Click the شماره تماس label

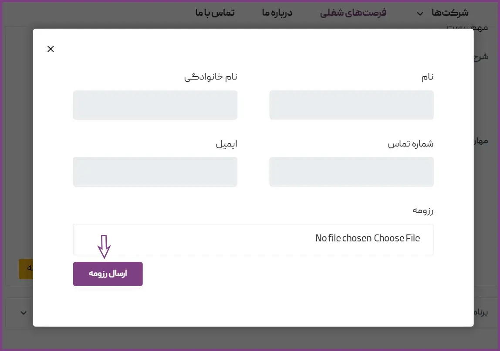pos(411,144)
